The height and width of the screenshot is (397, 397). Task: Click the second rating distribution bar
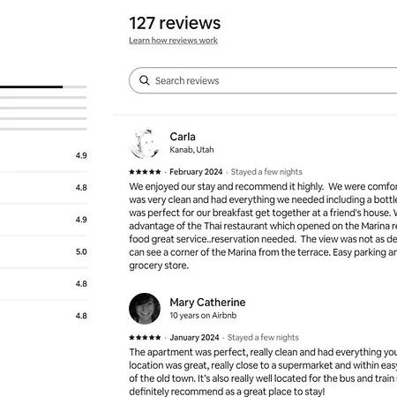[x=43, y=97]
